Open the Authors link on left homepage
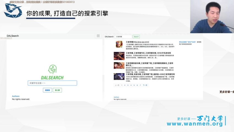The height and width of the screenshot is (132, 234). 16,96
